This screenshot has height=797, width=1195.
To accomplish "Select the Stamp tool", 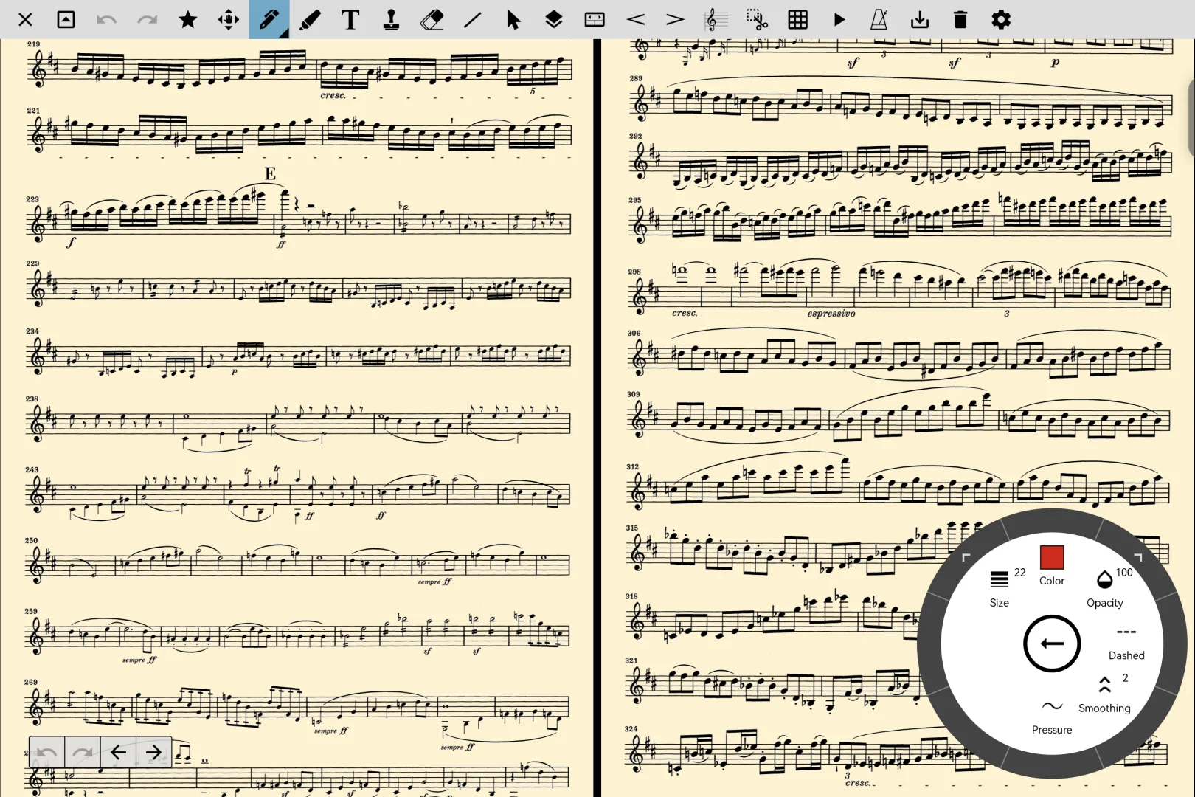I will point(391,20).
